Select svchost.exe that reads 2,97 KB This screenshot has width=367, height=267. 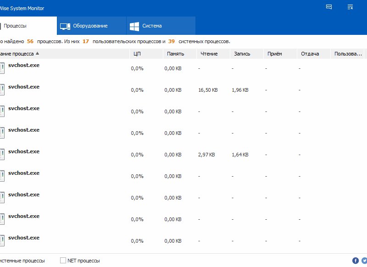tap(24, 151)
